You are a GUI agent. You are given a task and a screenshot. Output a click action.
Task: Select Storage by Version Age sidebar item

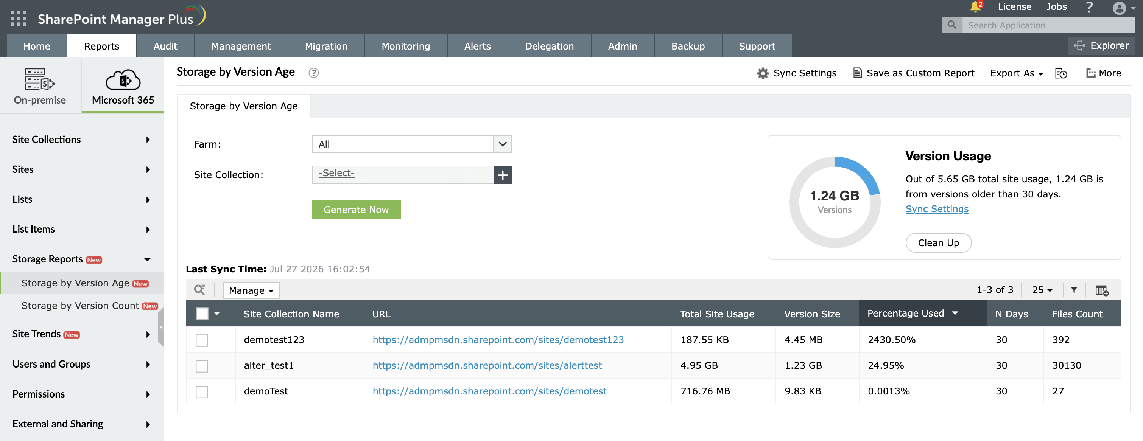[82, 283]
